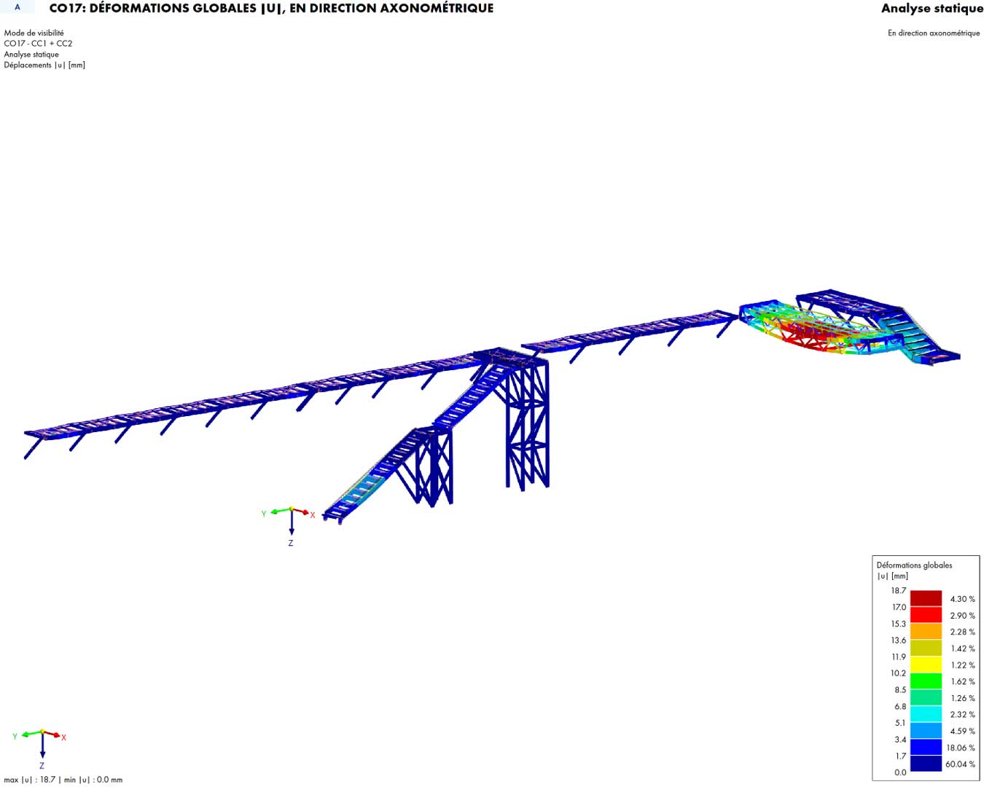Pick the green 1.62 % legend swatch
The height and width of the screenshot is (787, 984).
(x=926, y=681)
